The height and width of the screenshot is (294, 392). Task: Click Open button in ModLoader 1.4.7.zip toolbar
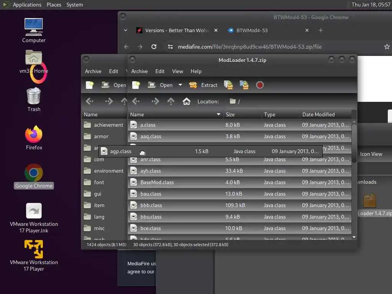[160, 85]
